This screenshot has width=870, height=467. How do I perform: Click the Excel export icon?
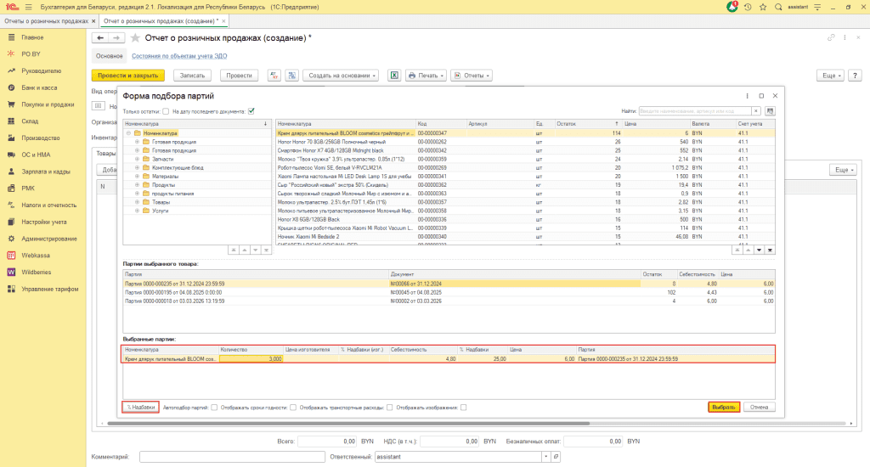click(394, 76)
